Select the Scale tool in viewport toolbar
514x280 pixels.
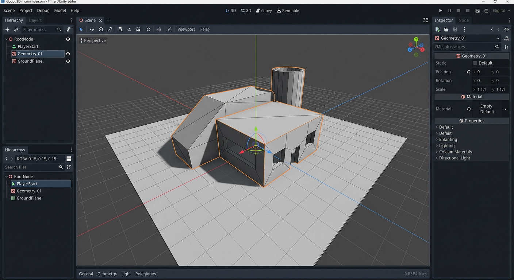pos(110,29)
